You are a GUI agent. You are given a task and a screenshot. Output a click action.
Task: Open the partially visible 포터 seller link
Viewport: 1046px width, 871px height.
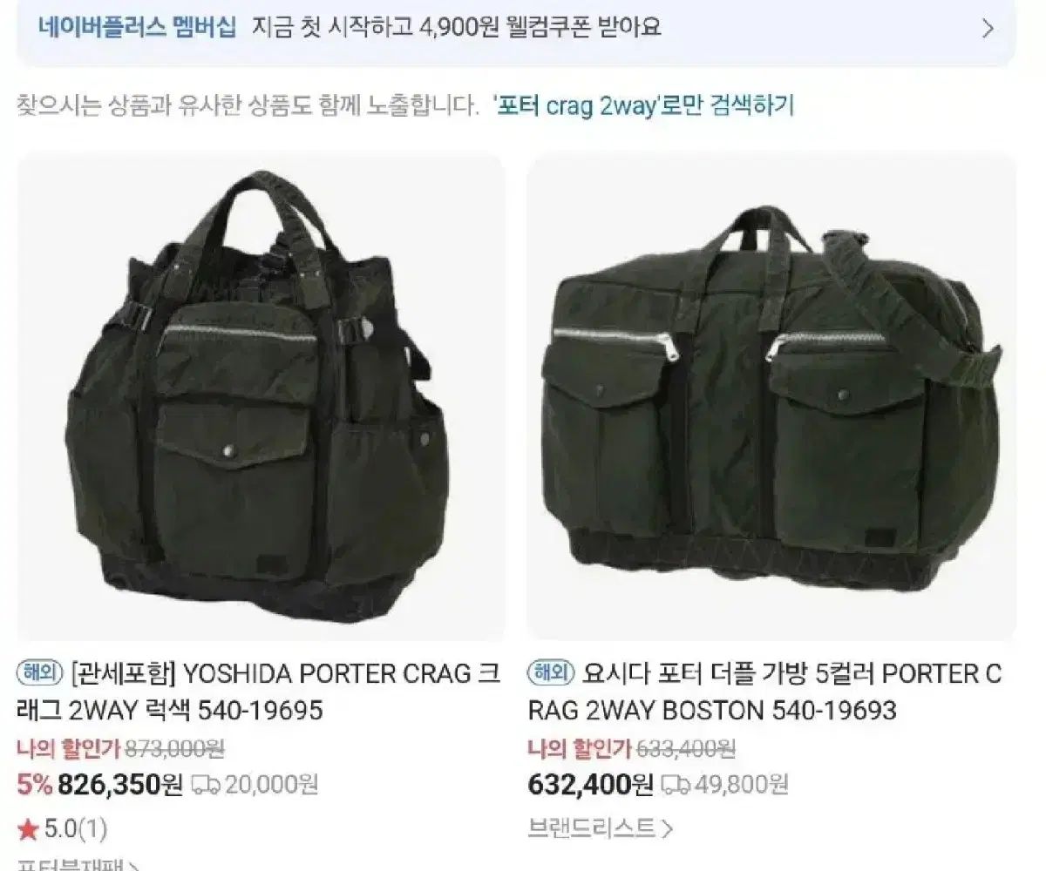pyautogui.click(x=78, y=864)
